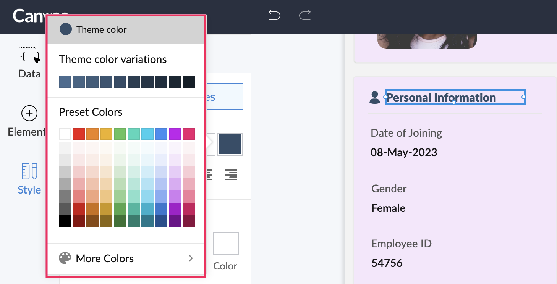Click the 'Gender' field label

pyautogui.click(x=389, y=189)
